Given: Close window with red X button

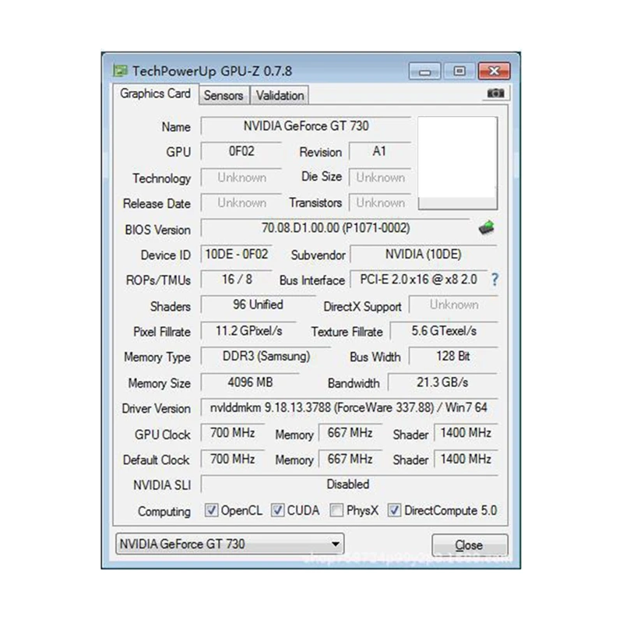Looking at the screenshot, I should [494, 71].
